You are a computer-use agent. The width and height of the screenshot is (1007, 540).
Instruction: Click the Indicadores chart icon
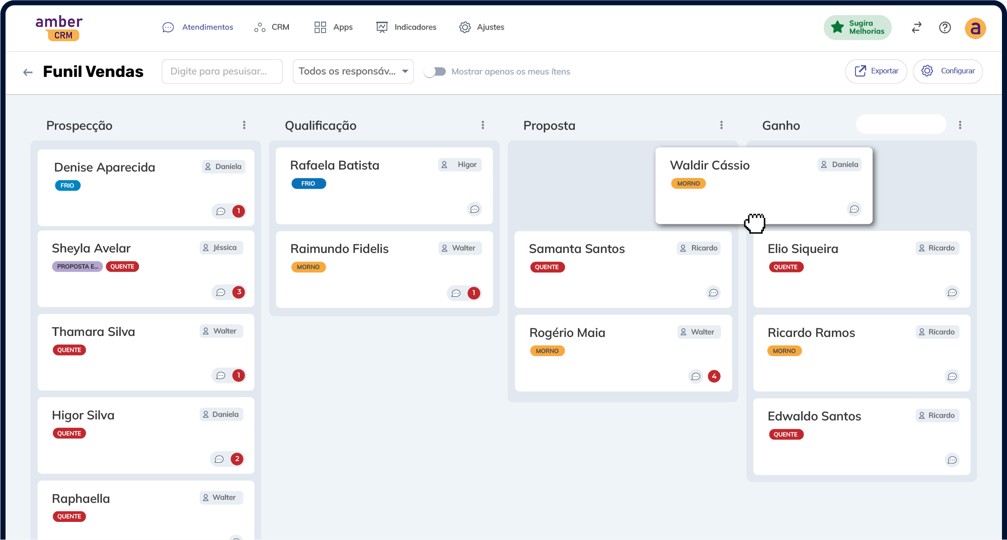(x=382, y=27)
